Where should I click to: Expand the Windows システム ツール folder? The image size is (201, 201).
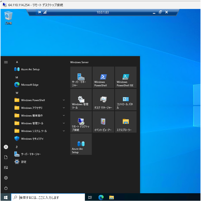click(34, 131)
